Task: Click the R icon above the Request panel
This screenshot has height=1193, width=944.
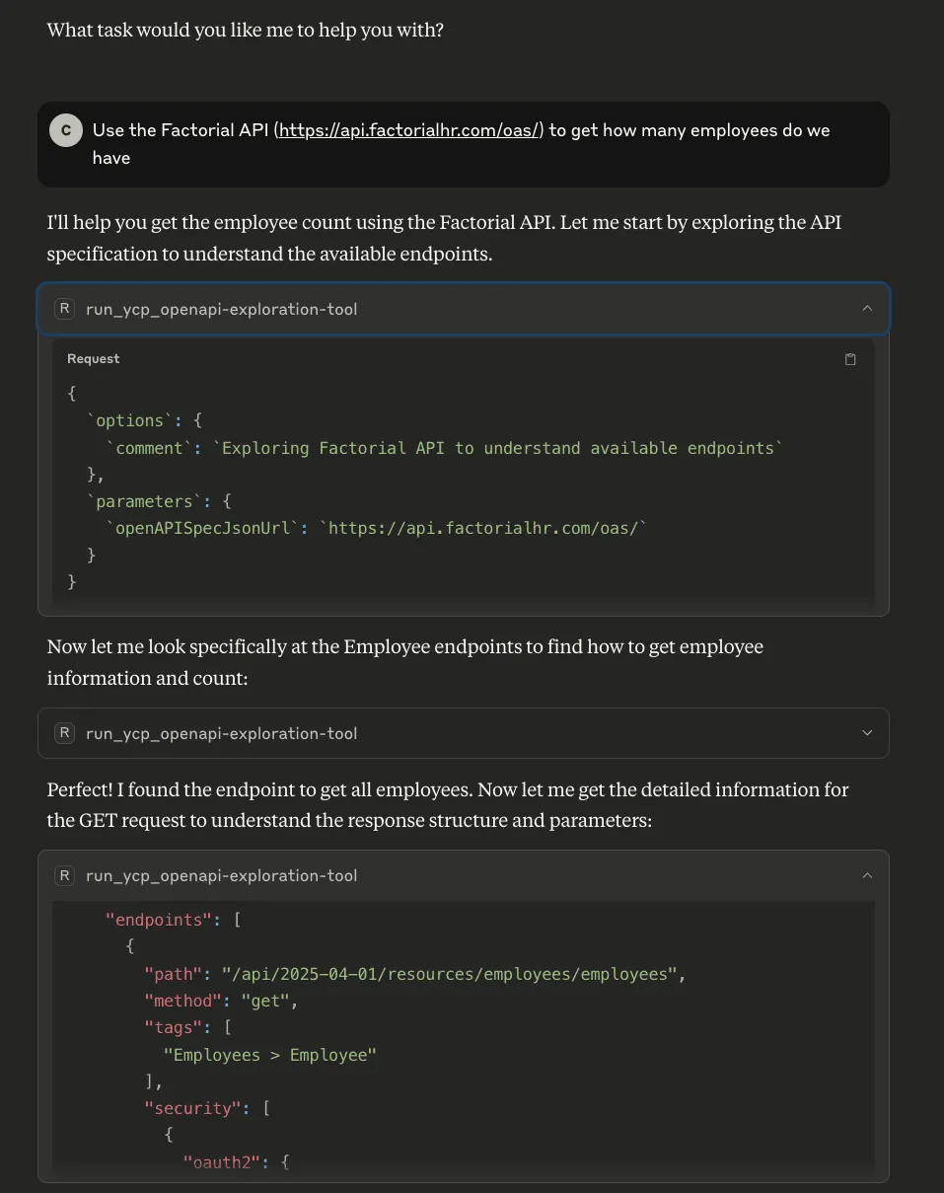Action: click(64, 309)
